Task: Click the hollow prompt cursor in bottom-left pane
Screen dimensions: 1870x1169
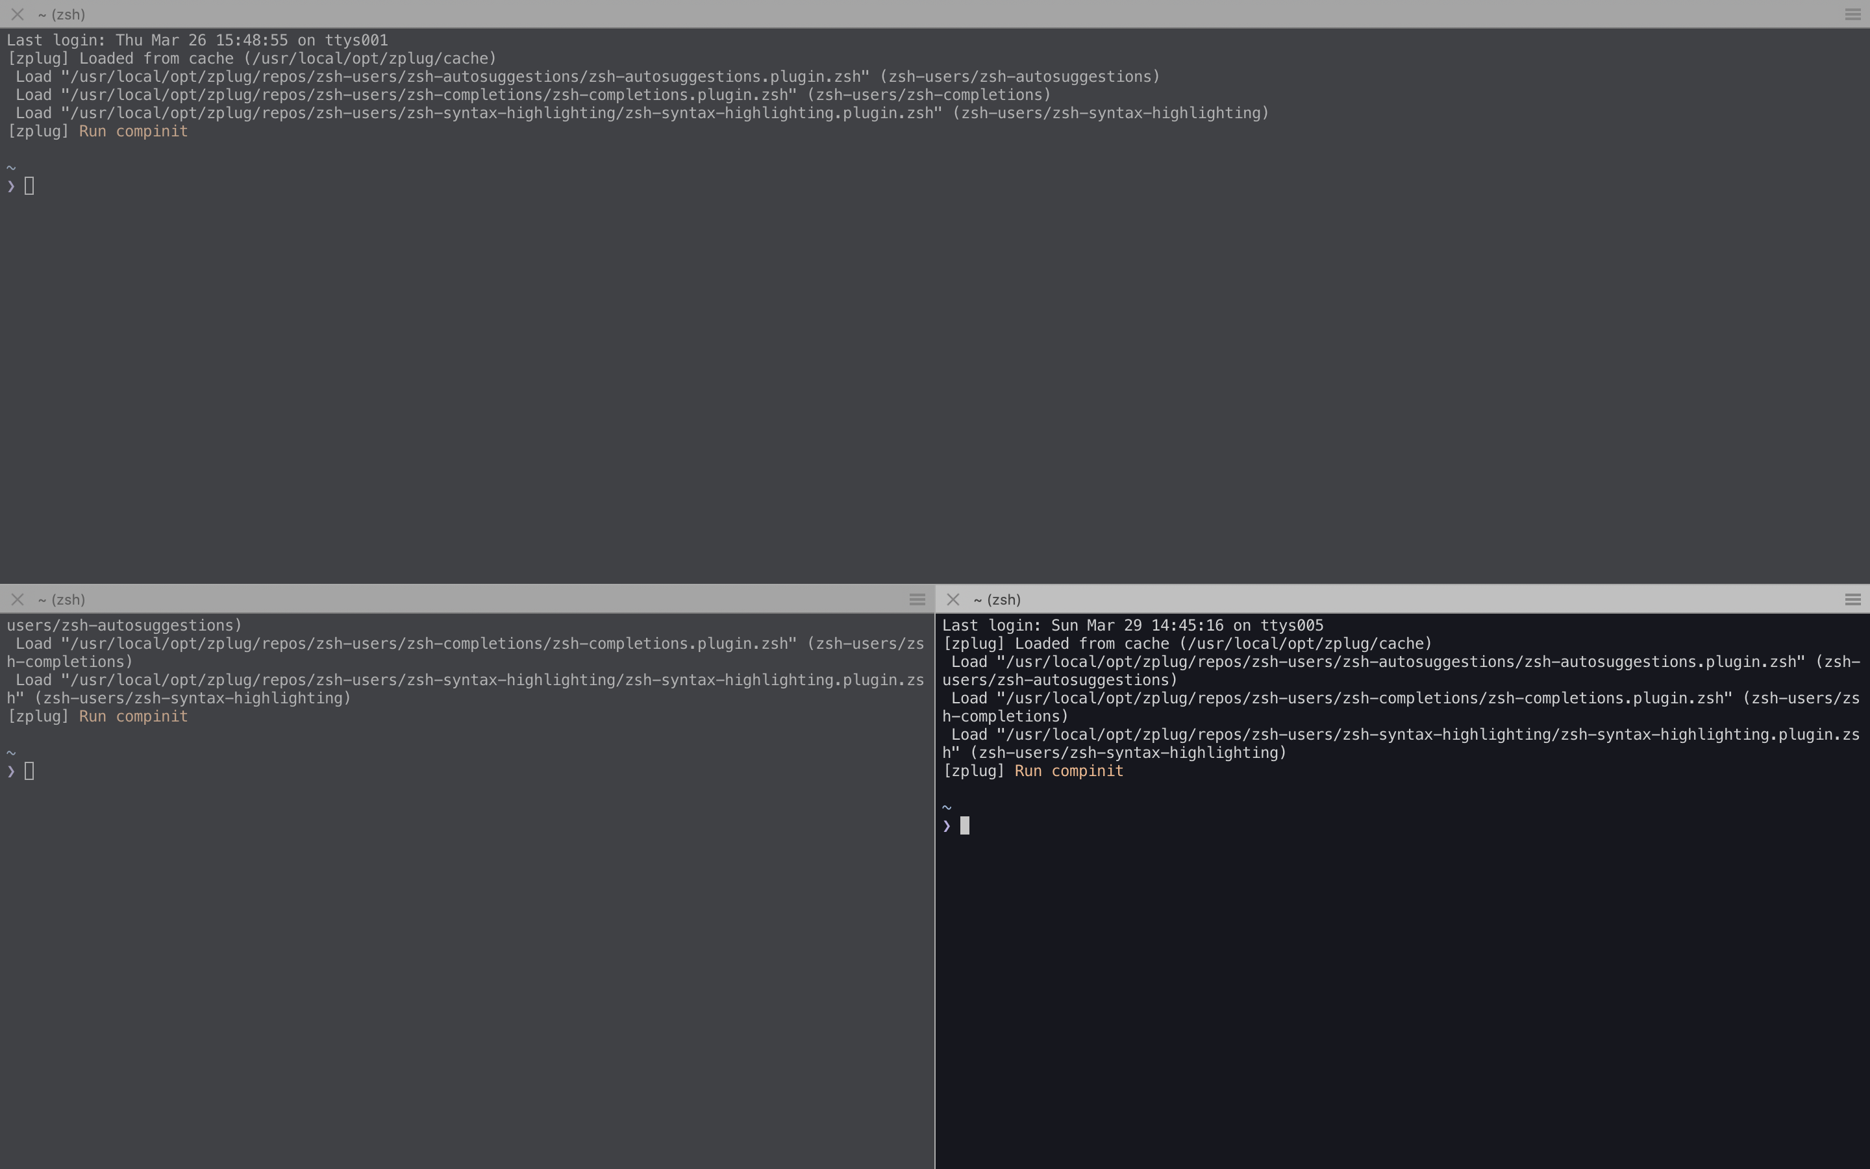Action: coord(29,772)
